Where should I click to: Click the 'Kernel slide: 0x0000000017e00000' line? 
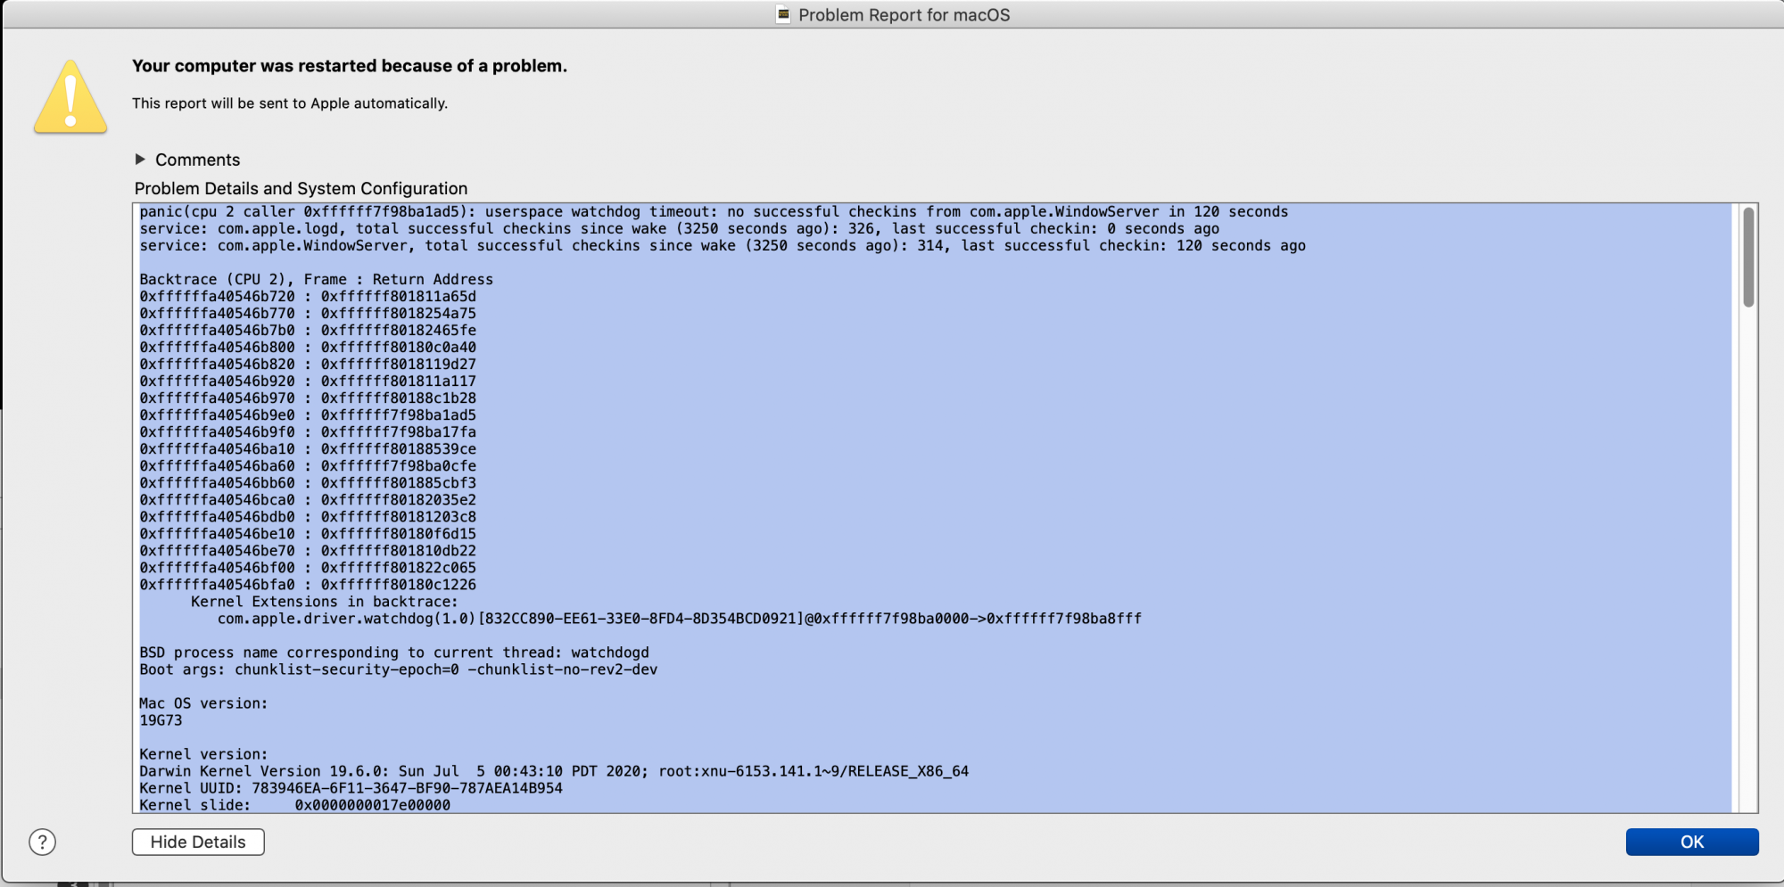[294, 805]
